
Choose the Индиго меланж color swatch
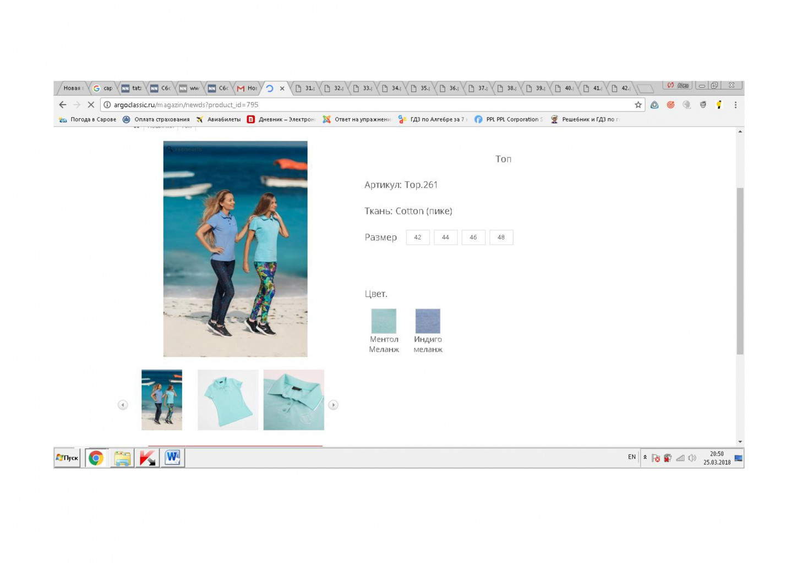click(428, 321)
